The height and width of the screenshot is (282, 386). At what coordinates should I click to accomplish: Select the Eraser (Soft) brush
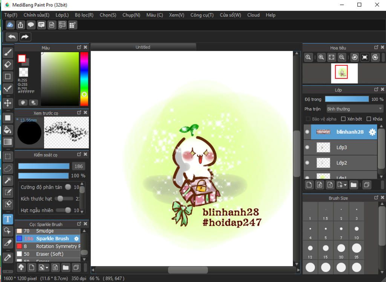(x=48, y=254)
